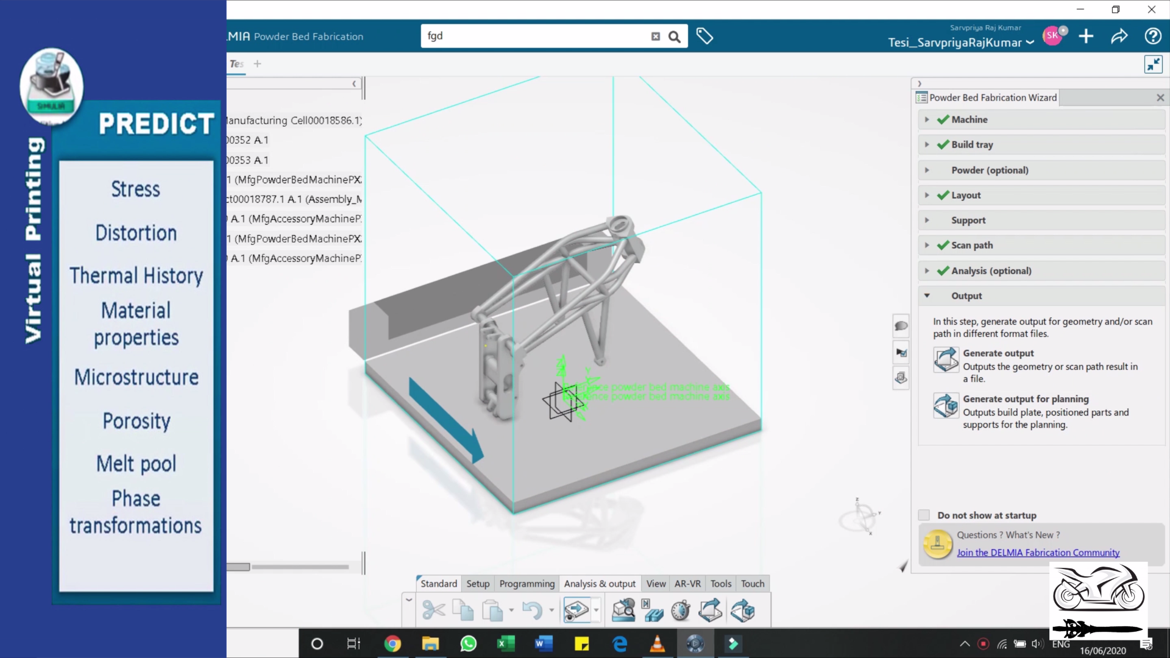Screen dimensions: 1170x658
Task: Click the Undo arrow icon
Action: [x=532, y=610]
